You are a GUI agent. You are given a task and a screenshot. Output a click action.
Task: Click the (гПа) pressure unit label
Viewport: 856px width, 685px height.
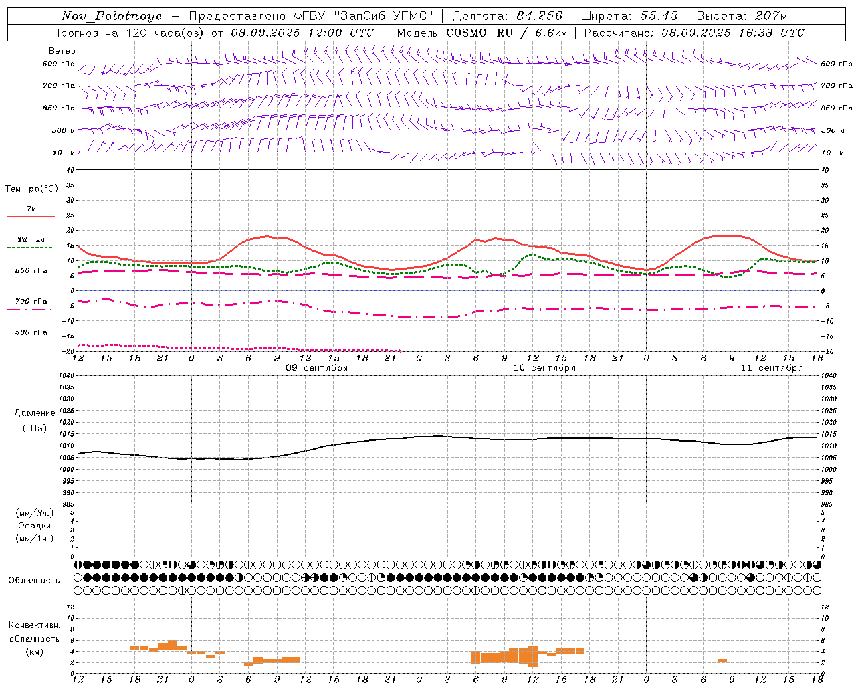(x=35, y=429)
